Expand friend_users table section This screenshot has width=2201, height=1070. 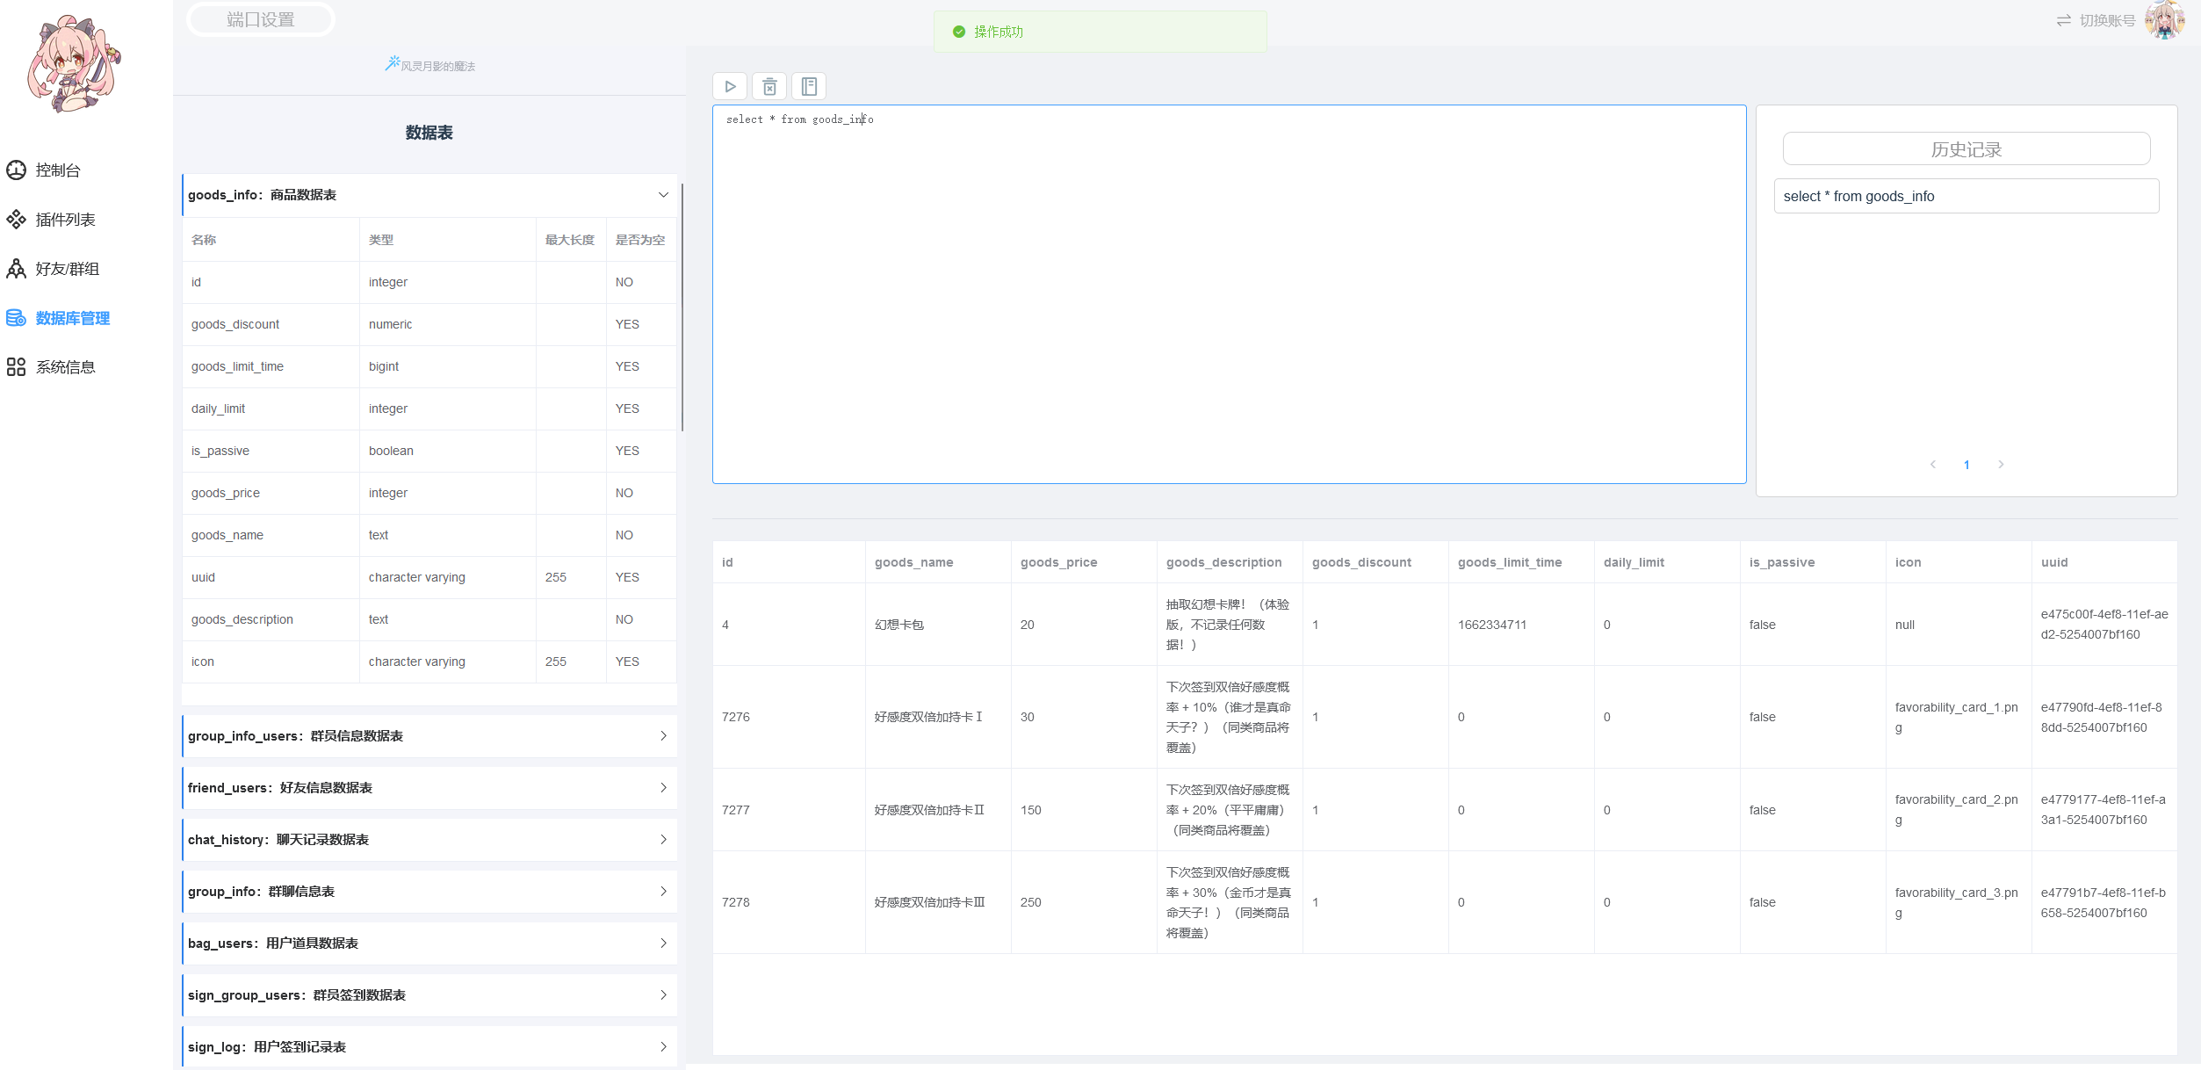[663, 788]
